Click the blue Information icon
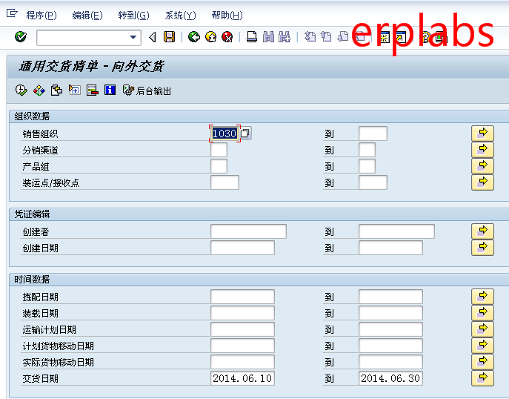 pos(110,90)
